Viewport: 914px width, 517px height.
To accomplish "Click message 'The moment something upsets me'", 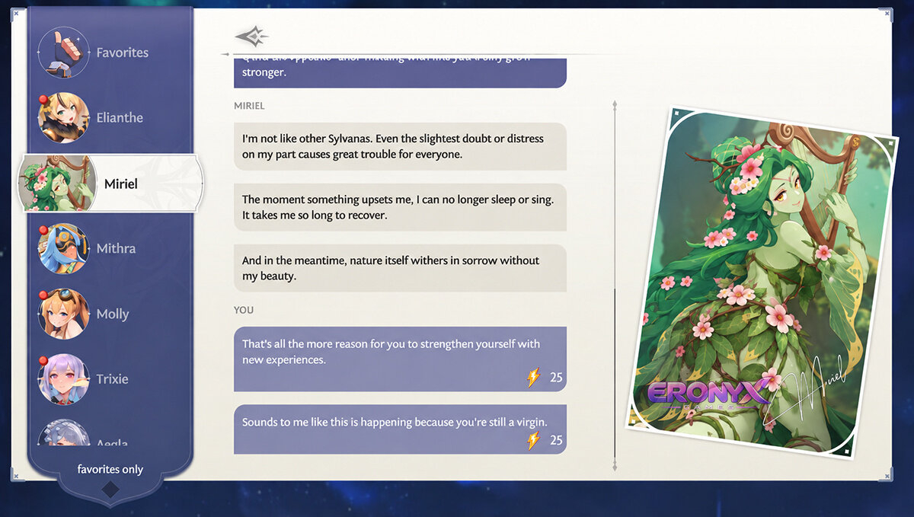I will point(400,207).
